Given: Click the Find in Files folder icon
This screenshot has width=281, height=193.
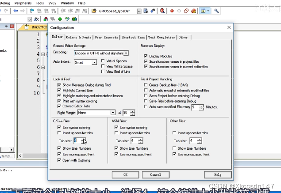Looking at the screenshot, I should click(x=94, y=11).
